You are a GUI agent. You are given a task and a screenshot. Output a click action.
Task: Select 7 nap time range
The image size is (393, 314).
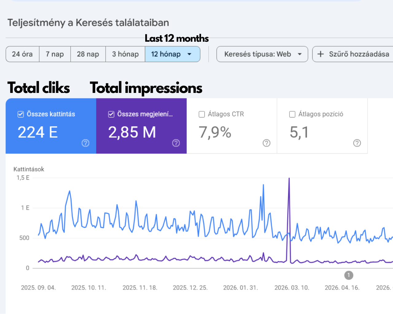tap(55, 54)
